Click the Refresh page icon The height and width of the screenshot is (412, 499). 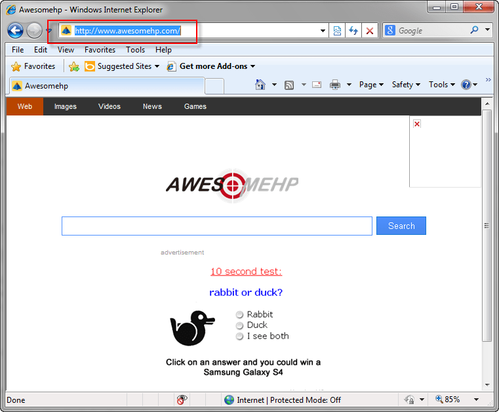click(353, 31)
